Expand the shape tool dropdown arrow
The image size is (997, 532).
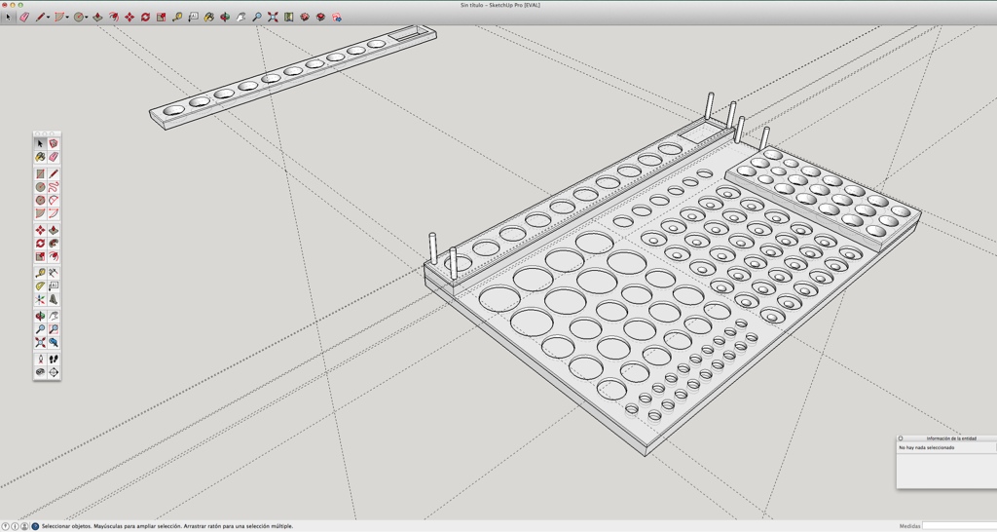coord(67,18)
